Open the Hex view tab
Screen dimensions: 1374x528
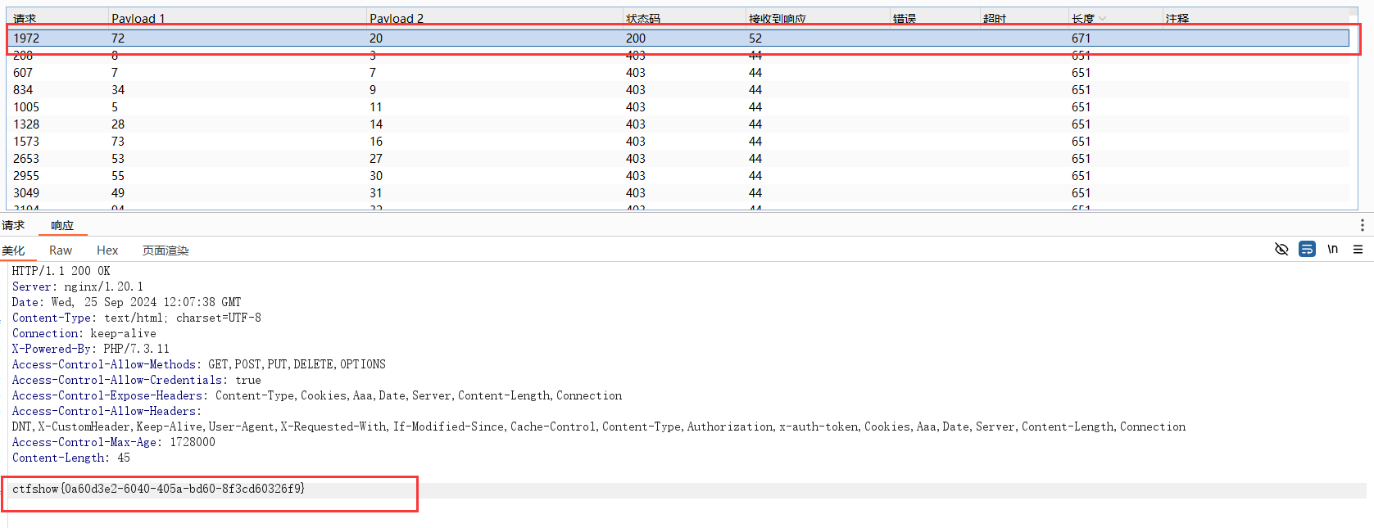click(107, 250)
